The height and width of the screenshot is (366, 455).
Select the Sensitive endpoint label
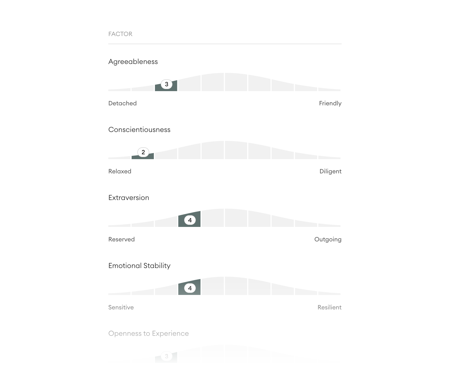(x=121, y=307)
